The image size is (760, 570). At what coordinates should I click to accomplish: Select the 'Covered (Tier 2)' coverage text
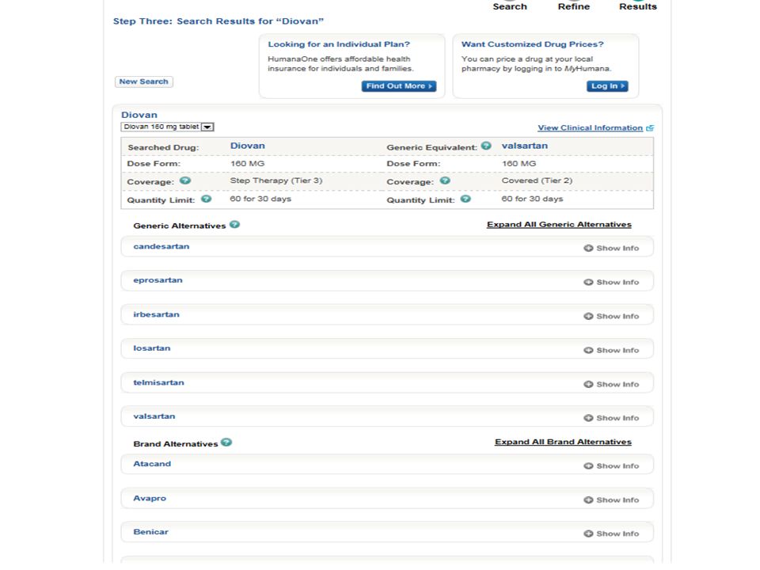[x=537, y=180]
